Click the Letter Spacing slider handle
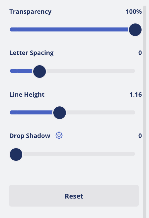149x218 pixels. pos(40,72)
